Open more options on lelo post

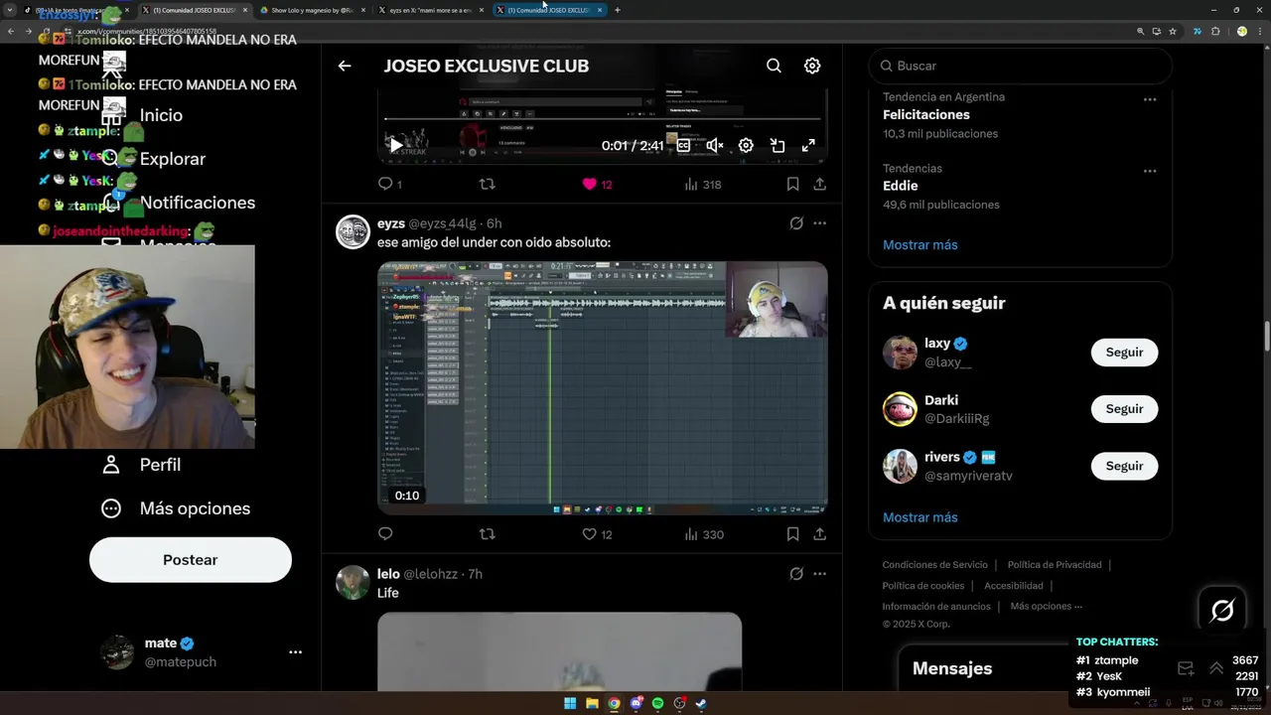[x=819, y=574]
